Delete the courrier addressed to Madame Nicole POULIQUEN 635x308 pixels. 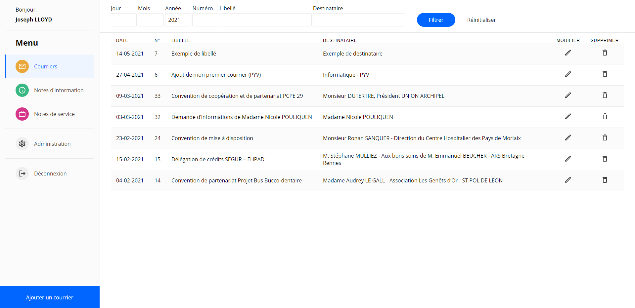(x=605, y=116)
